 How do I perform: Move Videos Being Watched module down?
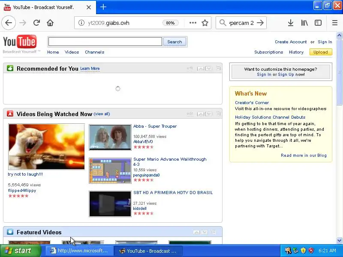pos(208,114)
